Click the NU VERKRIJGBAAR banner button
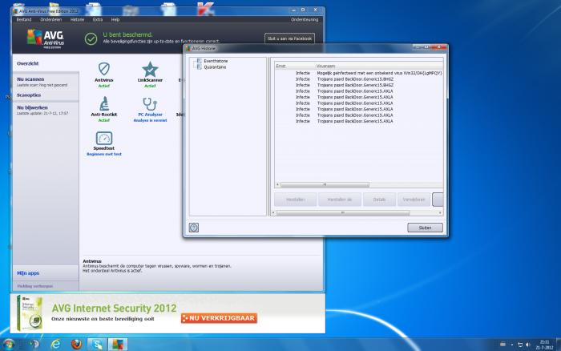Viewport: 561px width, 351px height. click(x=219, y=318)
